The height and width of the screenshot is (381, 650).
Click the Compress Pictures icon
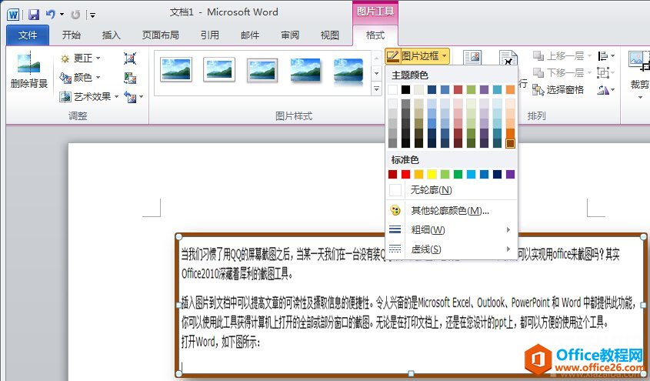pyautogui.click(x=130, y=58)
